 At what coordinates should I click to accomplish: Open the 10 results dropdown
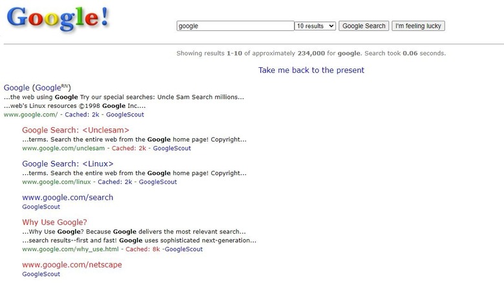(x=315, y=26)
